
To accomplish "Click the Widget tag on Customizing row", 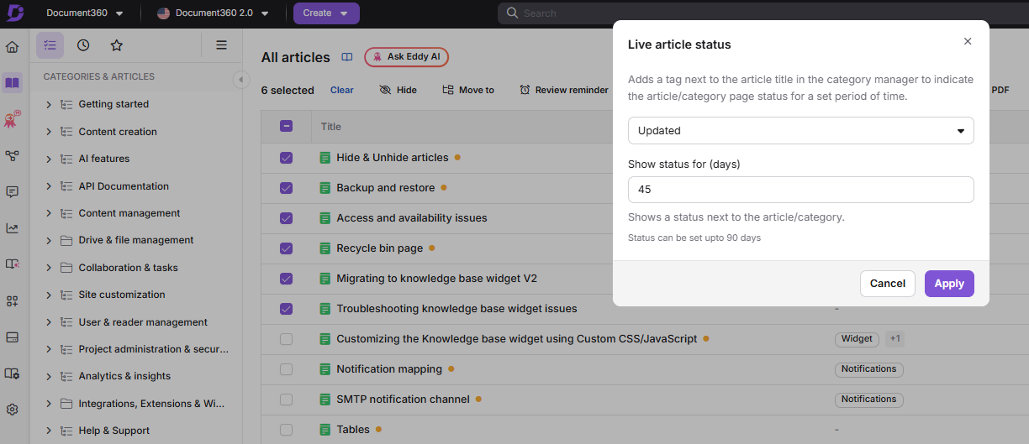I will click(857, 339).
